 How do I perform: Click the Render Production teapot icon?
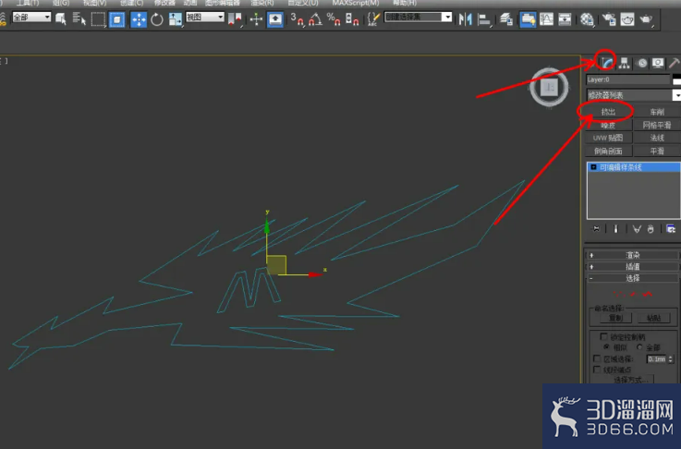(x=646, y=19)
